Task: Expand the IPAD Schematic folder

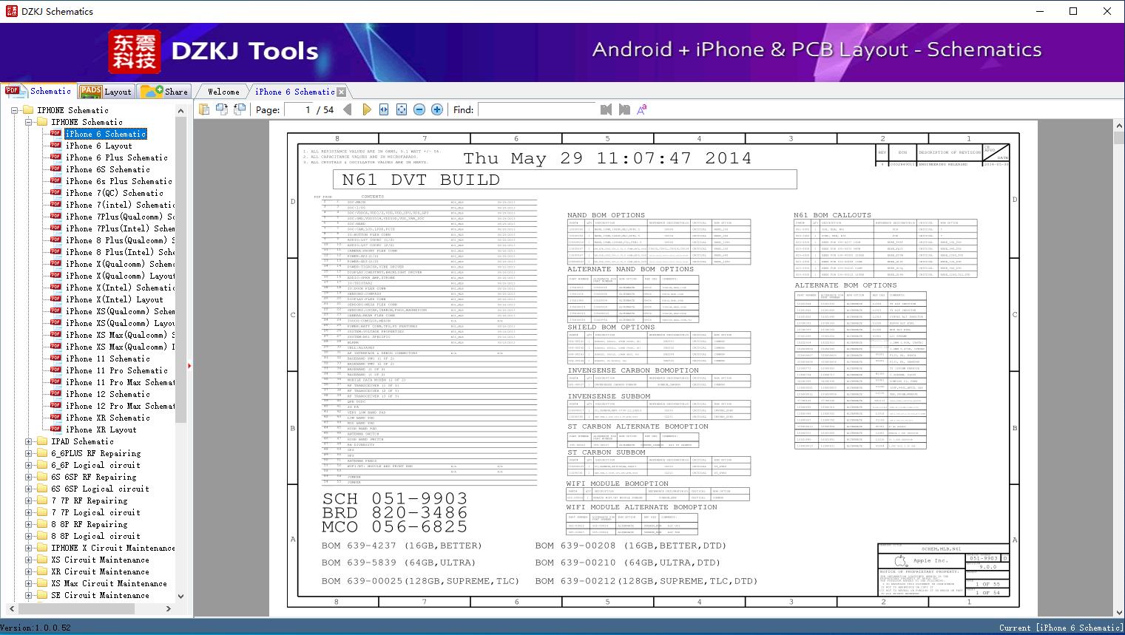Action: tap(28, 441)
